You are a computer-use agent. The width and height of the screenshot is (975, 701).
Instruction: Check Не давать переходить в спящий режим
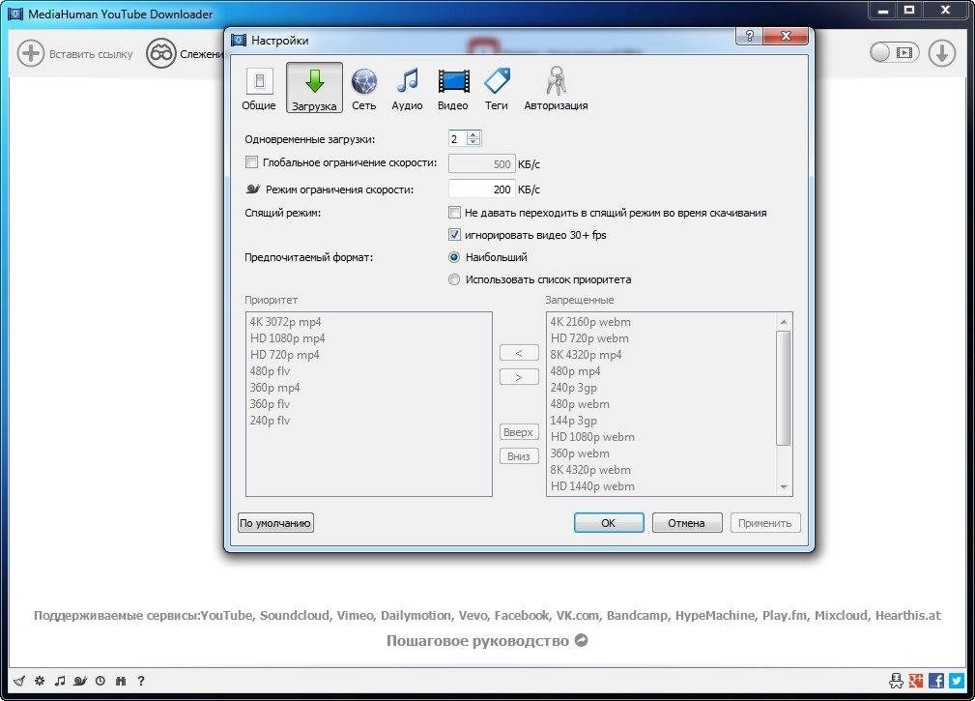[x=454, y=213]
